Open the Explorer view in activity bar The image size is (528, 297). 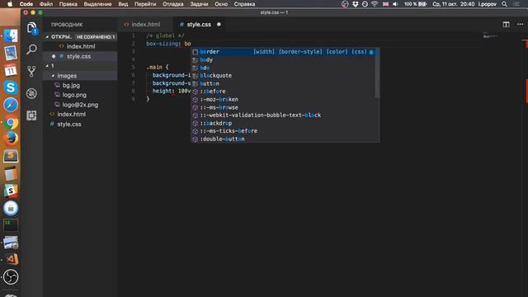(31, 27)
